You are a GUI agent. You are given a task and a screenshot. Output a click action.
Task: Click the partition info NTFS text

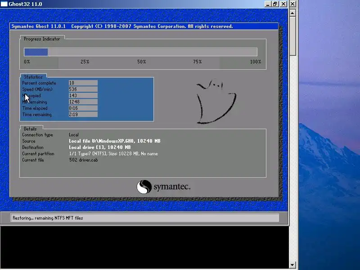(113, 153)
